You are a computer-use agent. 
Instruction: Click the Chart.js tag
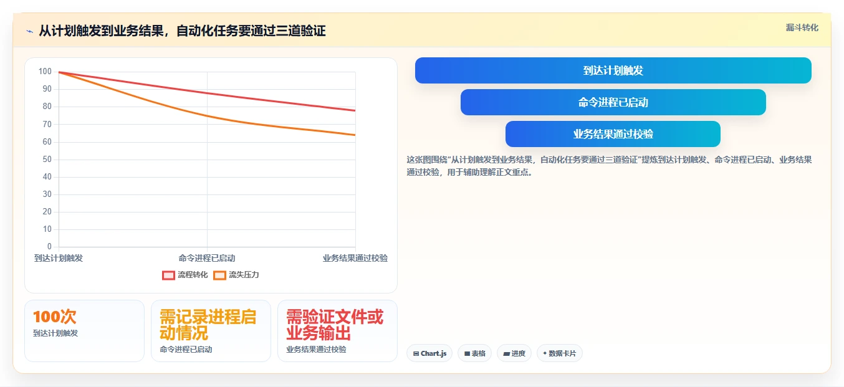tap(429, 353)
